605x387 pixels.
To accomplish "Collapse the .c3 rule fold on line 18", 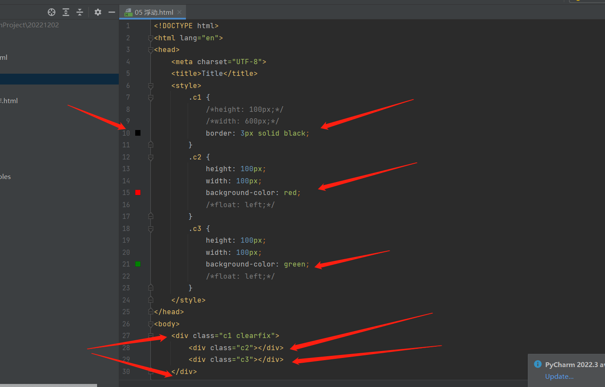I will tap(151, 229).
